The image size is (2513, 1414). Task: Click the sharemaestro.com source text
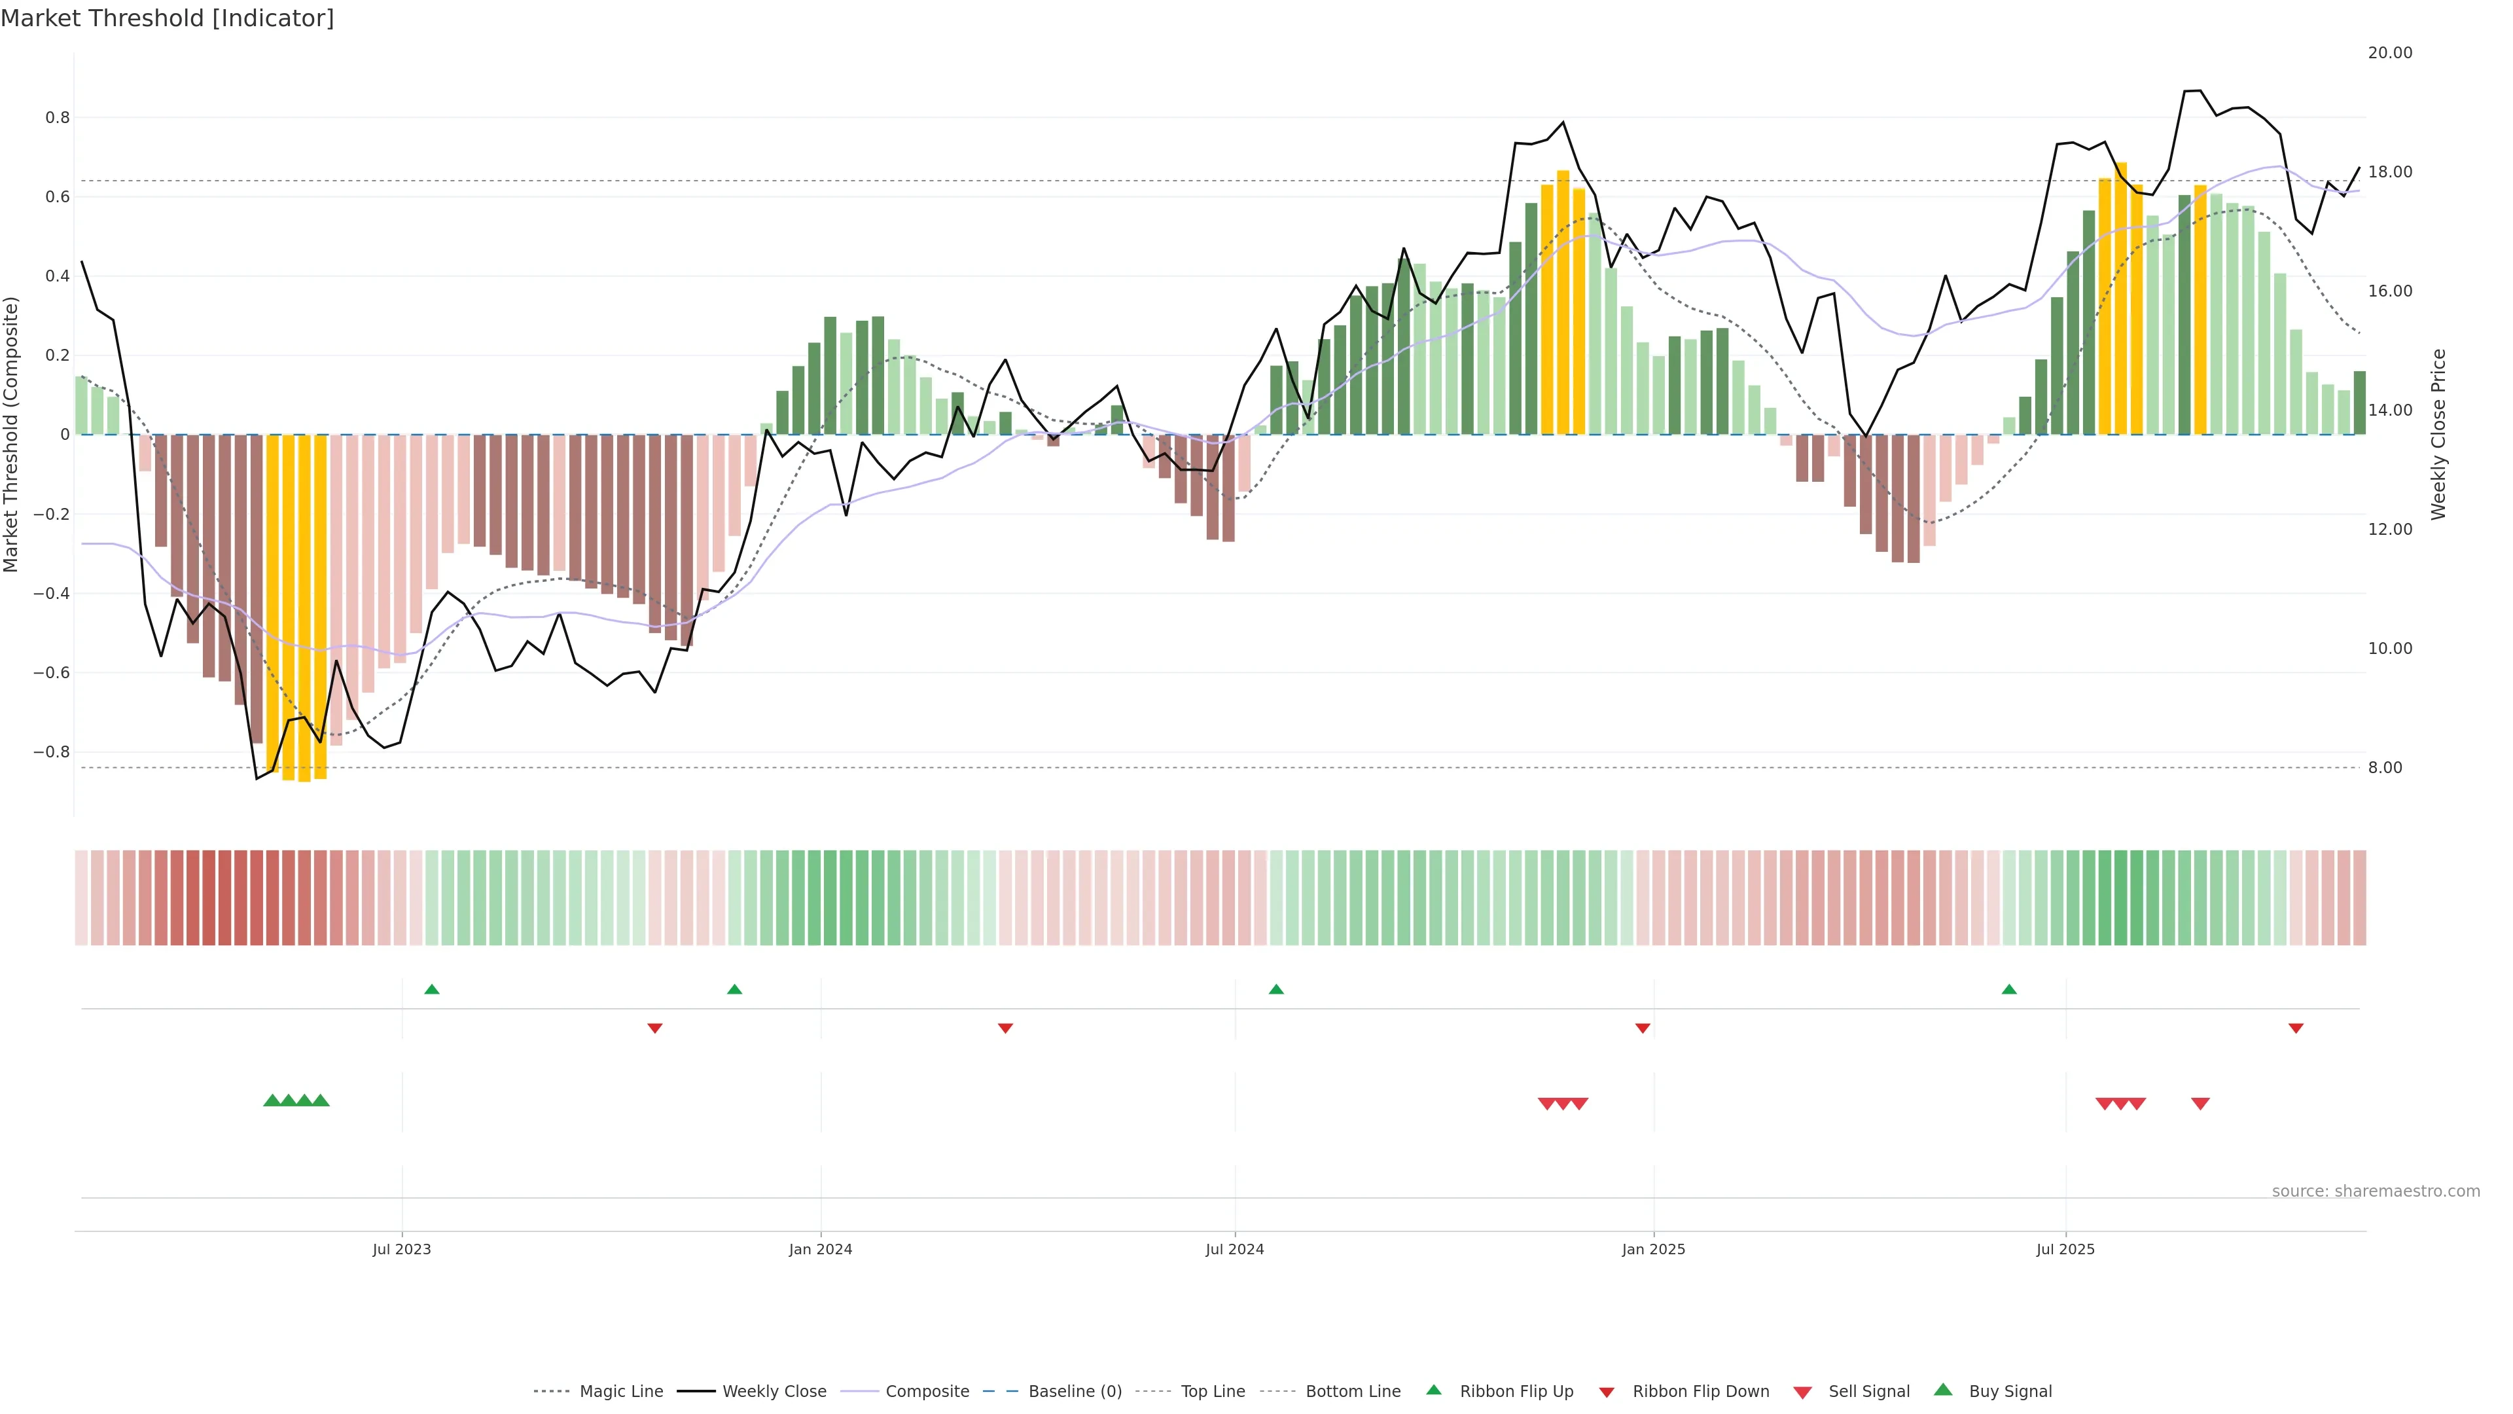[2376, 1191]
